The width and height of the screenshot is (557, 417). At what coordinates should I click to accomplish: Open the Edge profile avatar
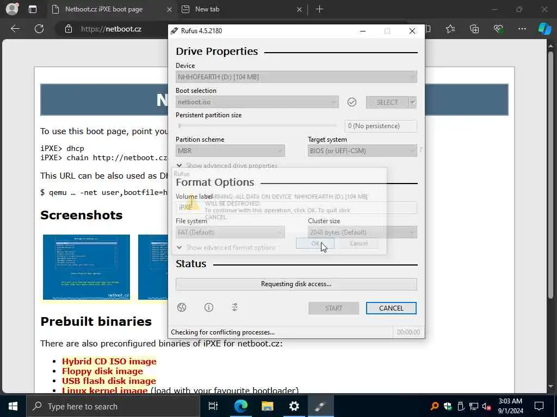click(x=12, y=9)
